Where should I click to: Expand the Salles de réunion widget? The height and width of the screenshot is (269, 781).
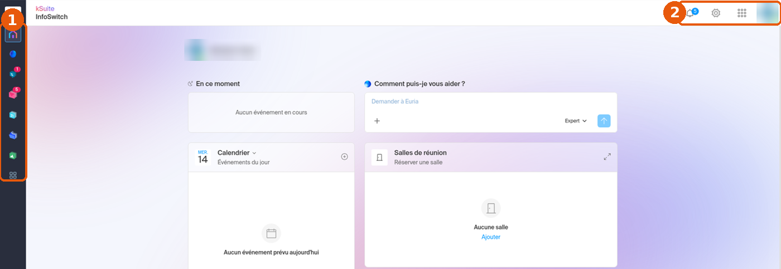click(x=607, y=157)
